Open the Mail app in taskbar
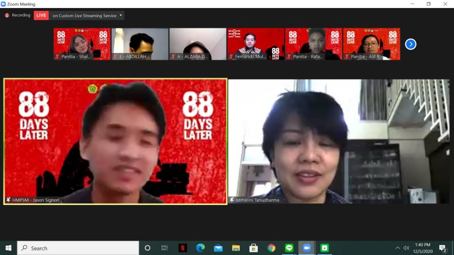 pos(218,248)
